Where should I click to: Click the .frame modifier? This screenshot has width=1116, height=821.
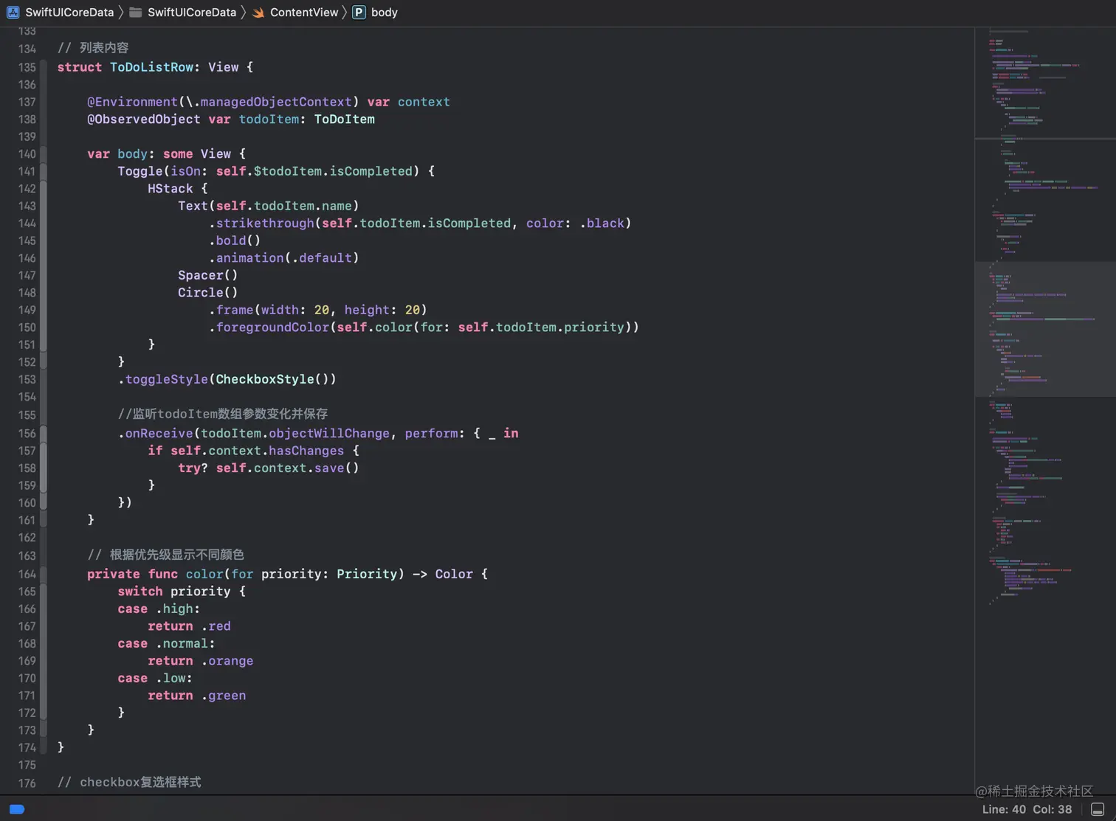pos(231,310)
